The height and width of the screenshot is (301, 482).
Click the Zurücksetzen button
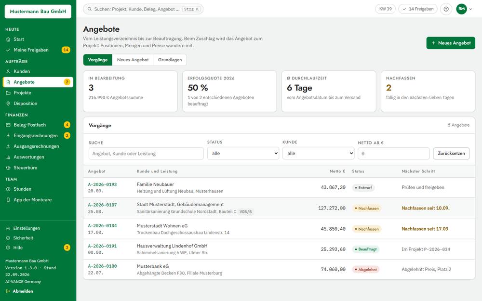[451, 153]
